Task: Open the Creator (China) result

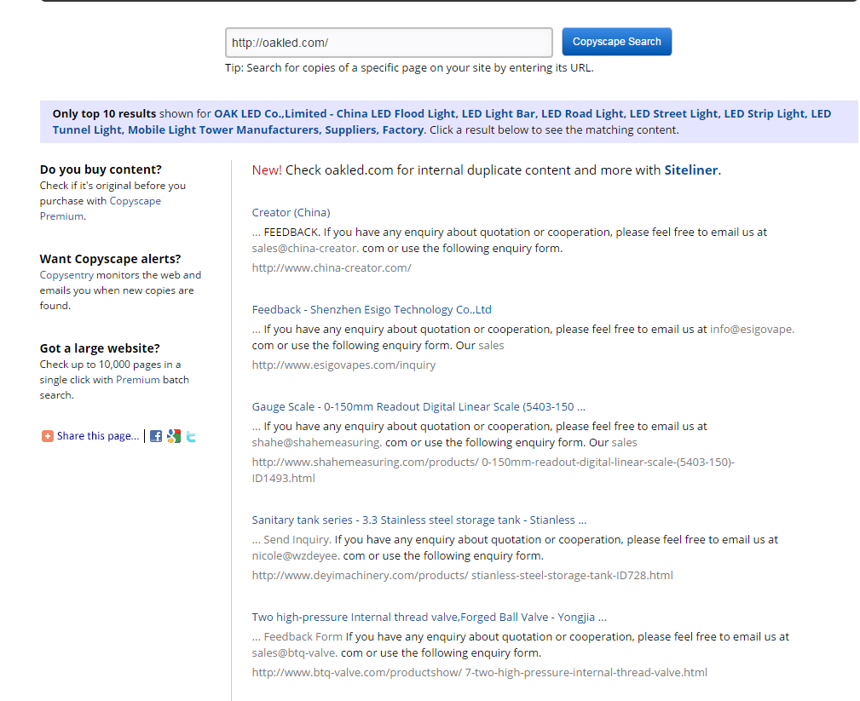Action: [291, 212]
